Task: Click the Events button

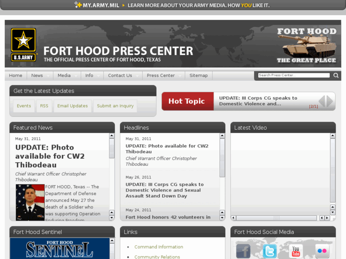Action: (x=24, y=106)
